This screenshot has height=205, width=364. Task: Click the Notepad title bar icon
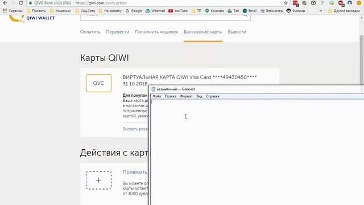[x=153, y=89]
